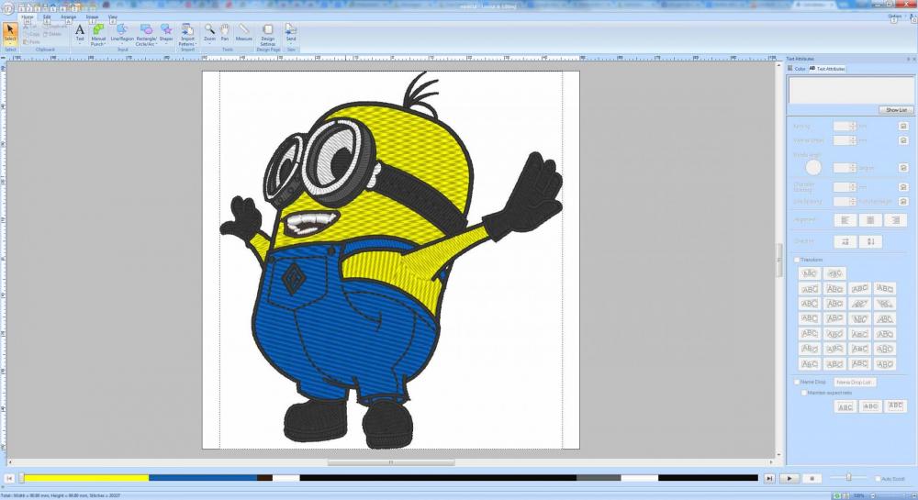
Task: Click the Show List button
Action: click(x=896, y=110)
